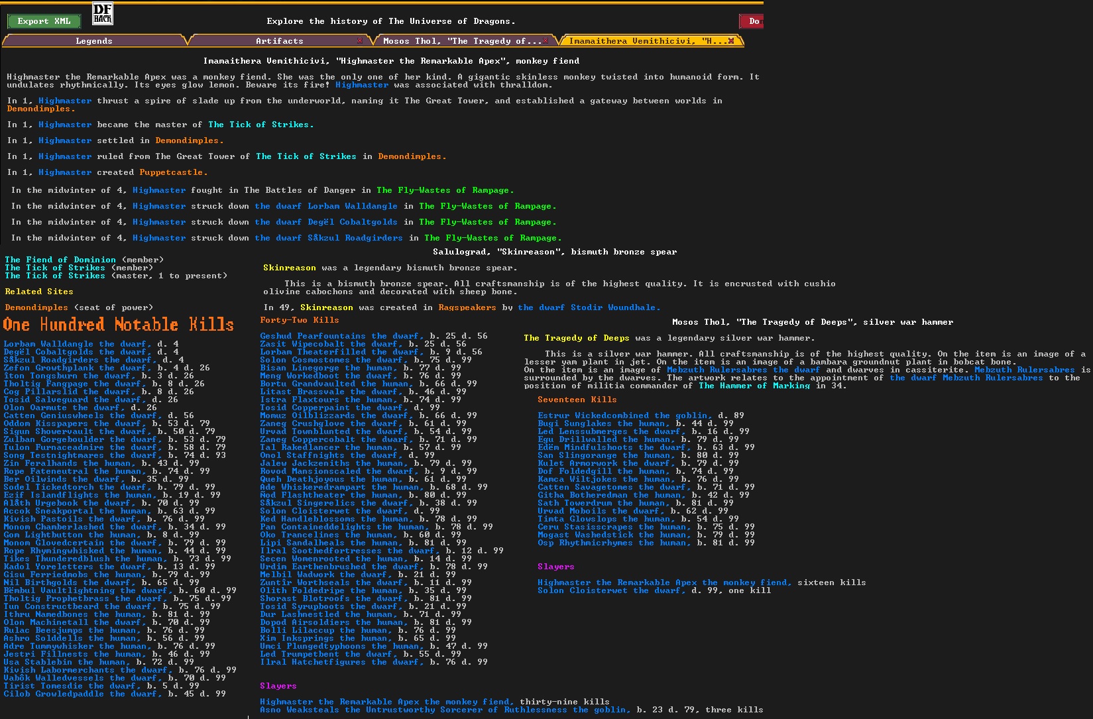Image resolution: width=1093 pixels, height=719 pixels.
Task: Select the One Hundred Notable Kills heading
Action: pyautogui.click(x=119, y=325)
